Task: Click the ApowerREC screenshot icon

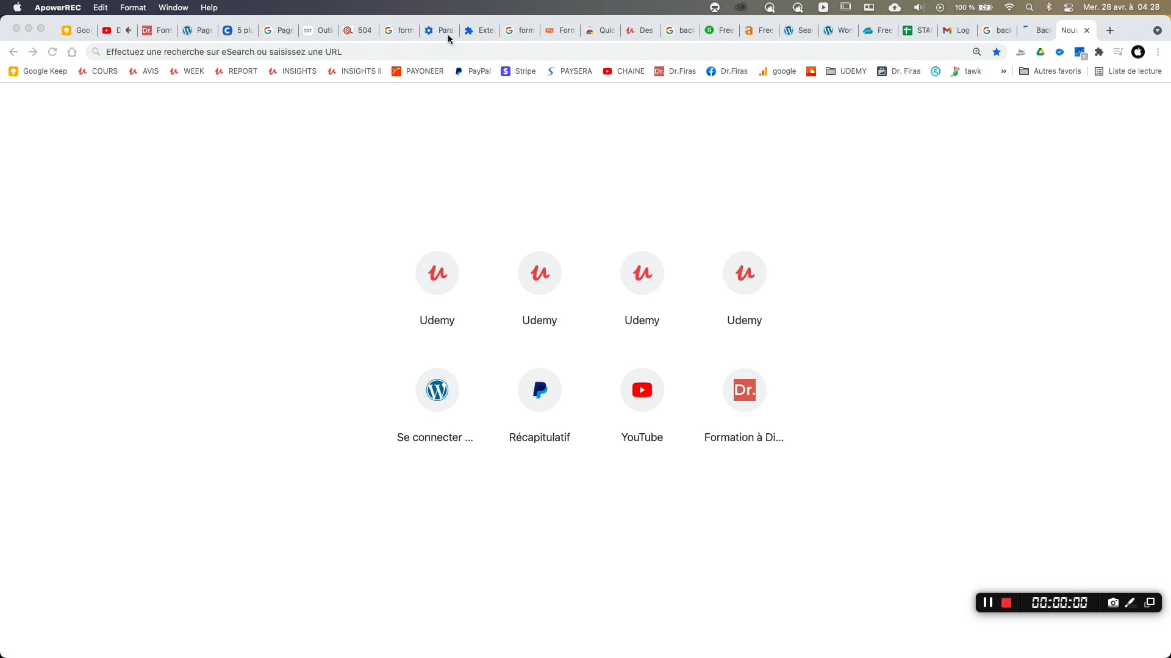Action: (1114, 603)
